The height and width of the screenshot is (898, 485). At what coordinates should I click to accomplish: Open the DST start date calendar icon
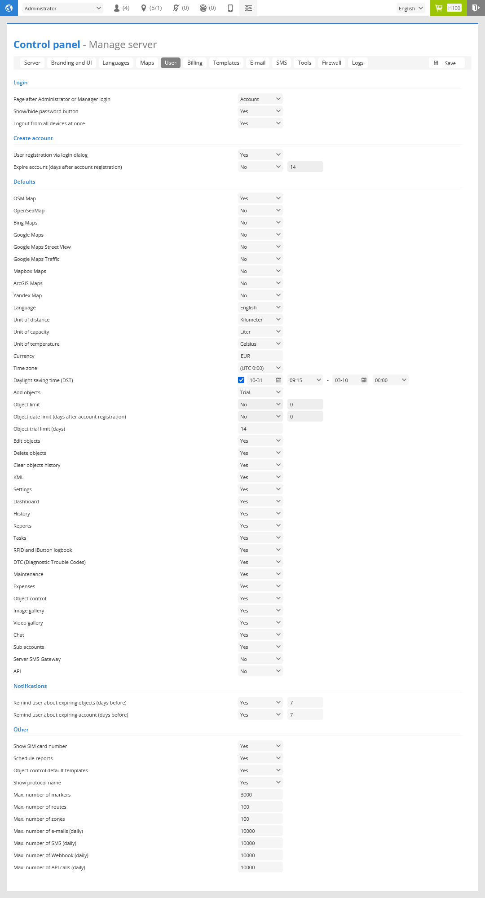pyautogui.click(x=278, y=380)
